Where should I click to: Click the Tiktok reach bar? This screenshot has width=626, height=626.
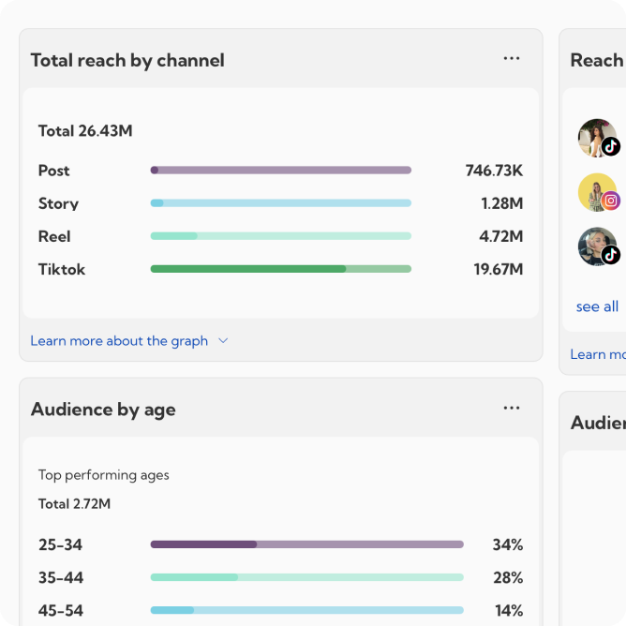(x=280, y=269)
